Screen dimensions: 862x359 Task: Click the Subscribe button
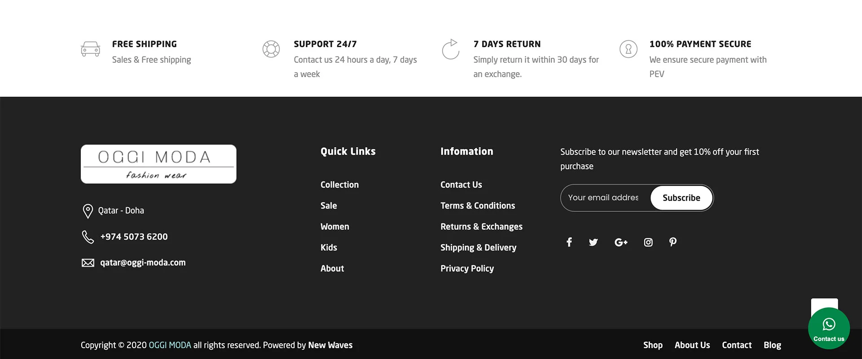coord(682,198)
